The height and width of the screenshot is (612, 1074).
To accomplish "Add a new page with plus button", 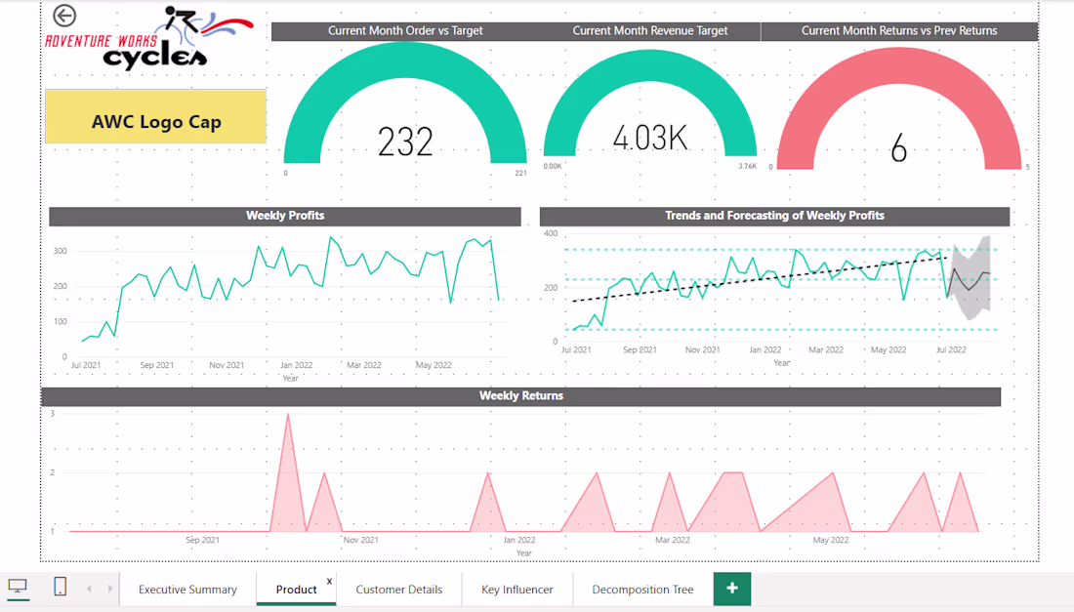I will pos(731,589).
